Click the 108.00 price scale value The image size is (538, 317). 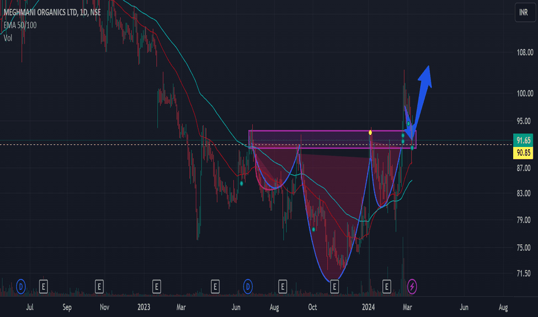click(525, 52)
